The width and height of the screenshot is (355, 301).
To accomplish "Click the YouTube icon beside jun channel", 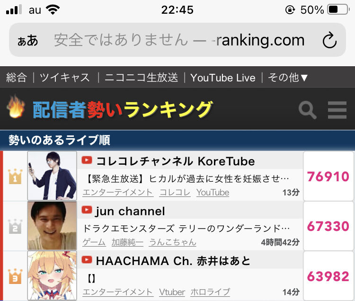I will click(x=87, y=210).
